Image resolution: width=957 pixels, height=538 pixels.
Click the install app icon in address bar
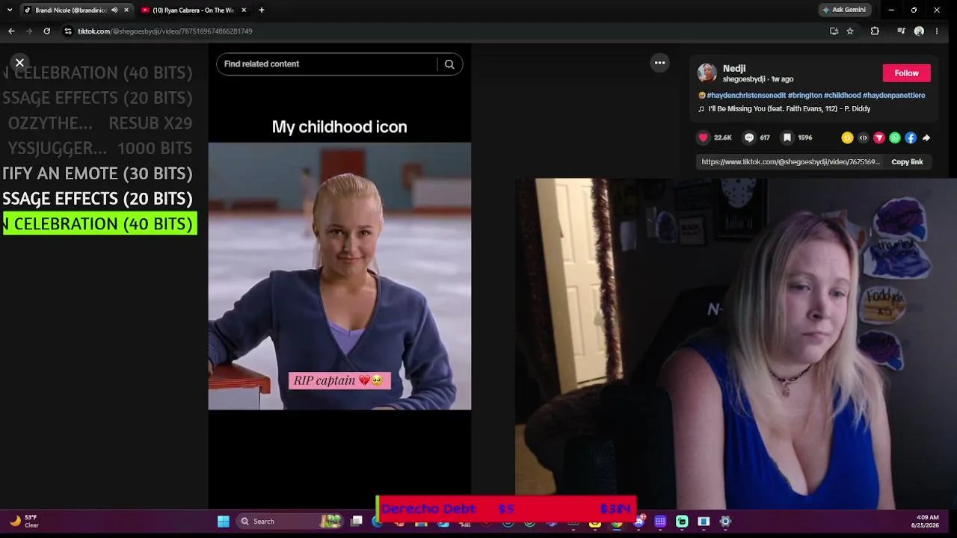[x=834, y=31]
